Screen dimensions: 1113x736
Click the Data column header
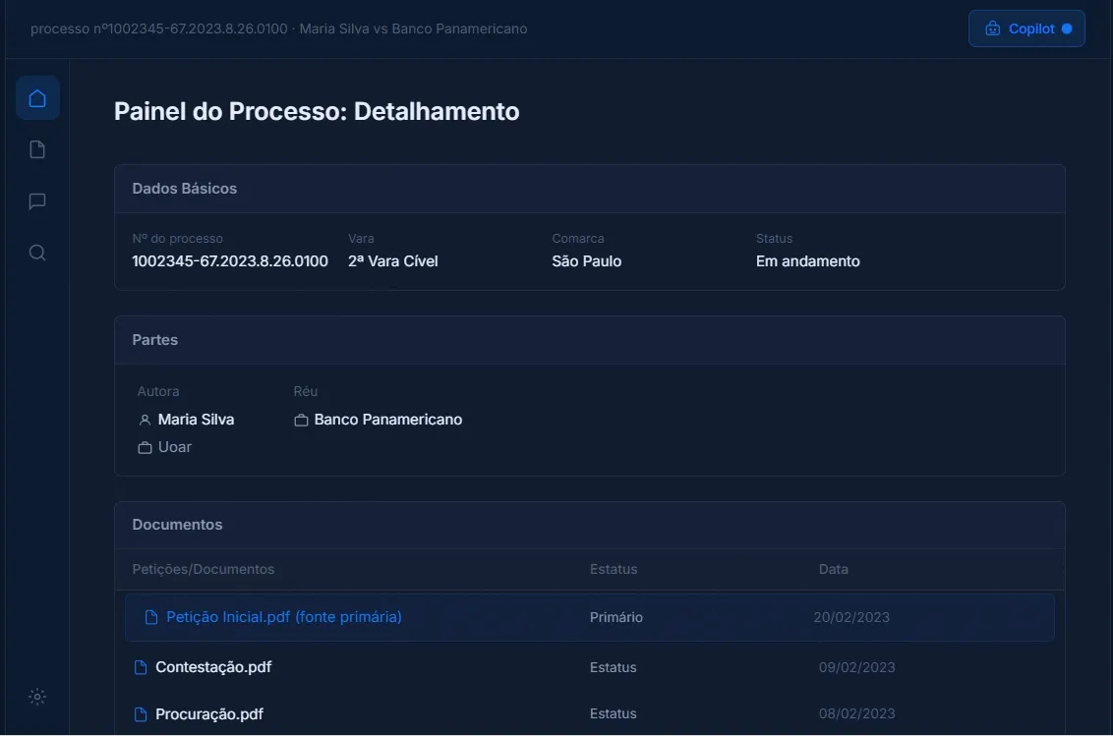834,569
